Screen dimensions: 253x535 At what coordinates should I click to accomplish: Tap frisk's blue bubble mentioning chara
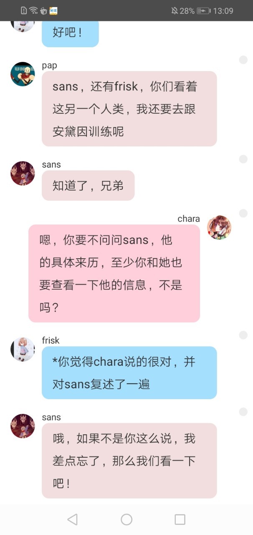(x=129, y=372)
